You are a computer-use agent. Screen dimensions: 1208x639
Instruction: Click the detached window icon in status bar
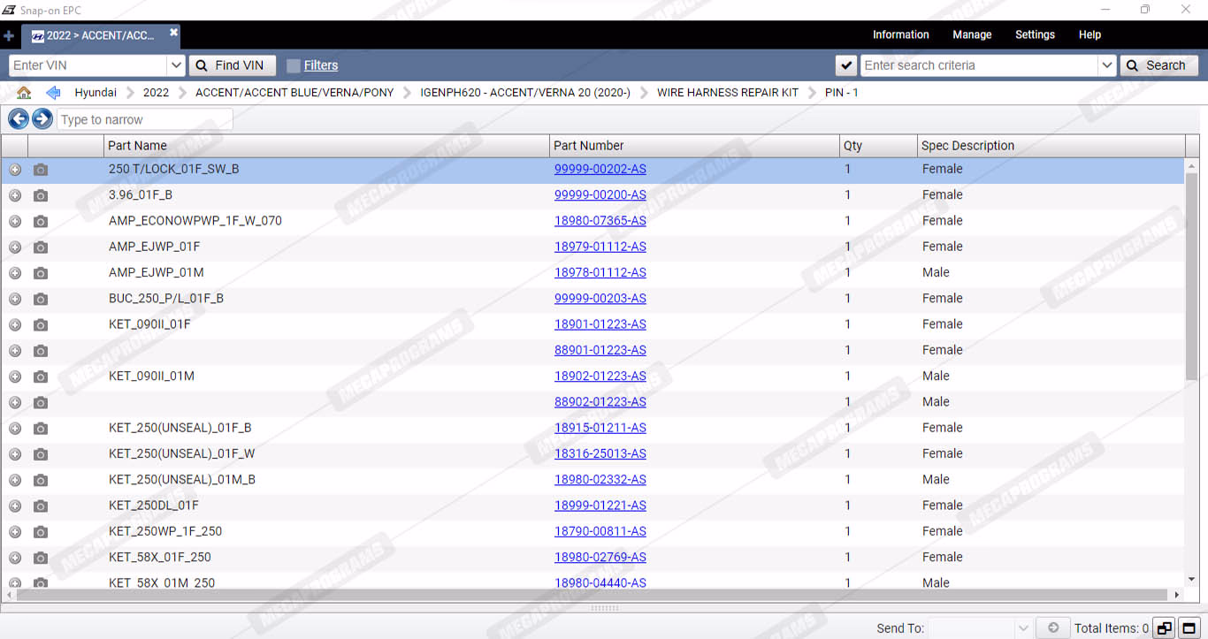(x=1165, y=628)
